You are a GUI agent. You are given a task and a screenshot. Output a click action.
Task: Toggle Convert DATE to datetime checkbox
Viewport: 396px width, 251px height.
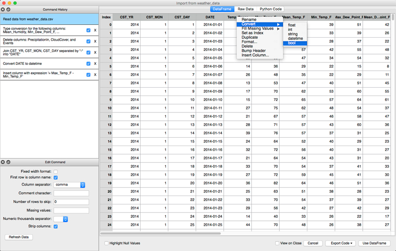pos(89,64)
